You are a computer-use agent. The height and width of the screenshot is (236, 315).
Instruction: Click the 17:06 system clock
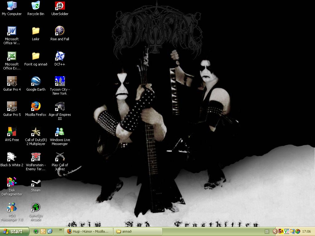pos(307,231)
